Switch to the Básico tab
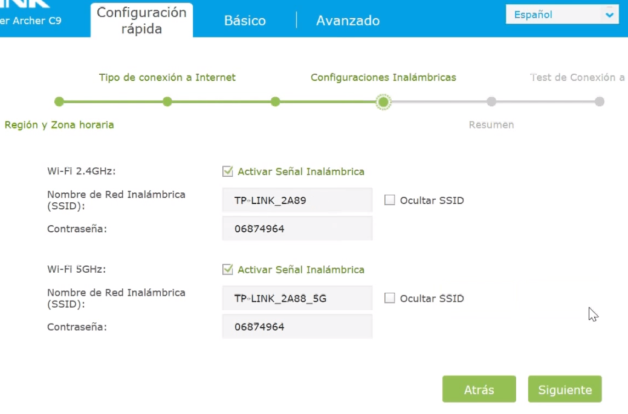Viewport: 628px width, 414px height. [x=244, y=20]
